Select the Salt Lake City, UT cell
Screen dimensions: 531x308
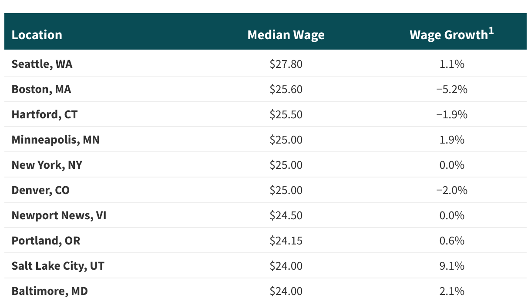click(58, 266)
